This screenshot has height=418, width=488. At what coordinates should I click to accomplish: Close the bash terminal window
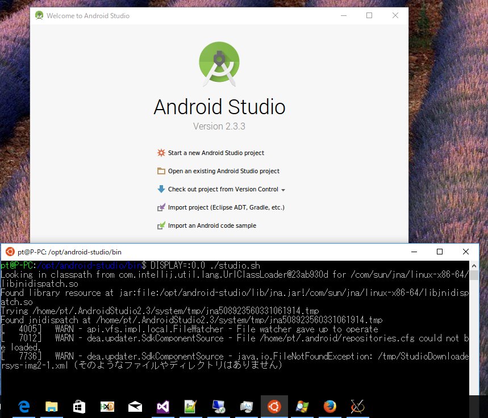pyautogui.click(x=466, y=252)
